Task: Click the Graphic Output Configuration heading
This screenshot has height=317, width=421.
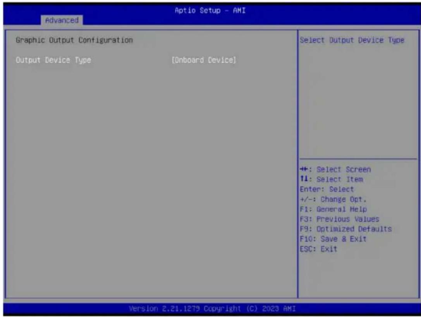Action: (74, 40)
